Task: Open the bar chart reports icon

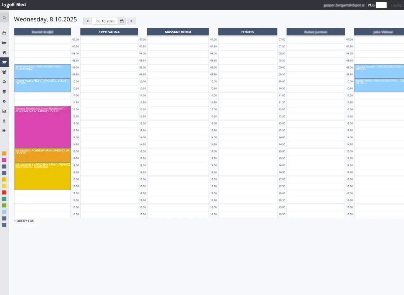Action: coord(4,111)
